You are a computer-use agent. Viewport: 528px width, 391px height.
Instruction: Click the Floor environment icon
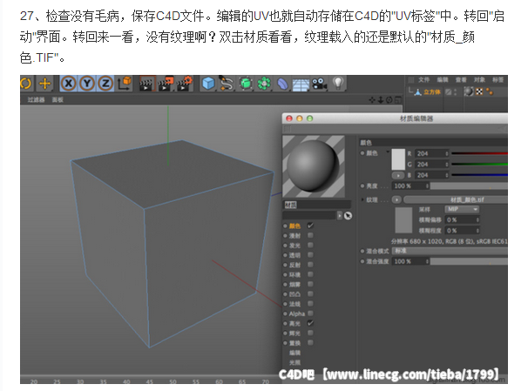(301, 84)
